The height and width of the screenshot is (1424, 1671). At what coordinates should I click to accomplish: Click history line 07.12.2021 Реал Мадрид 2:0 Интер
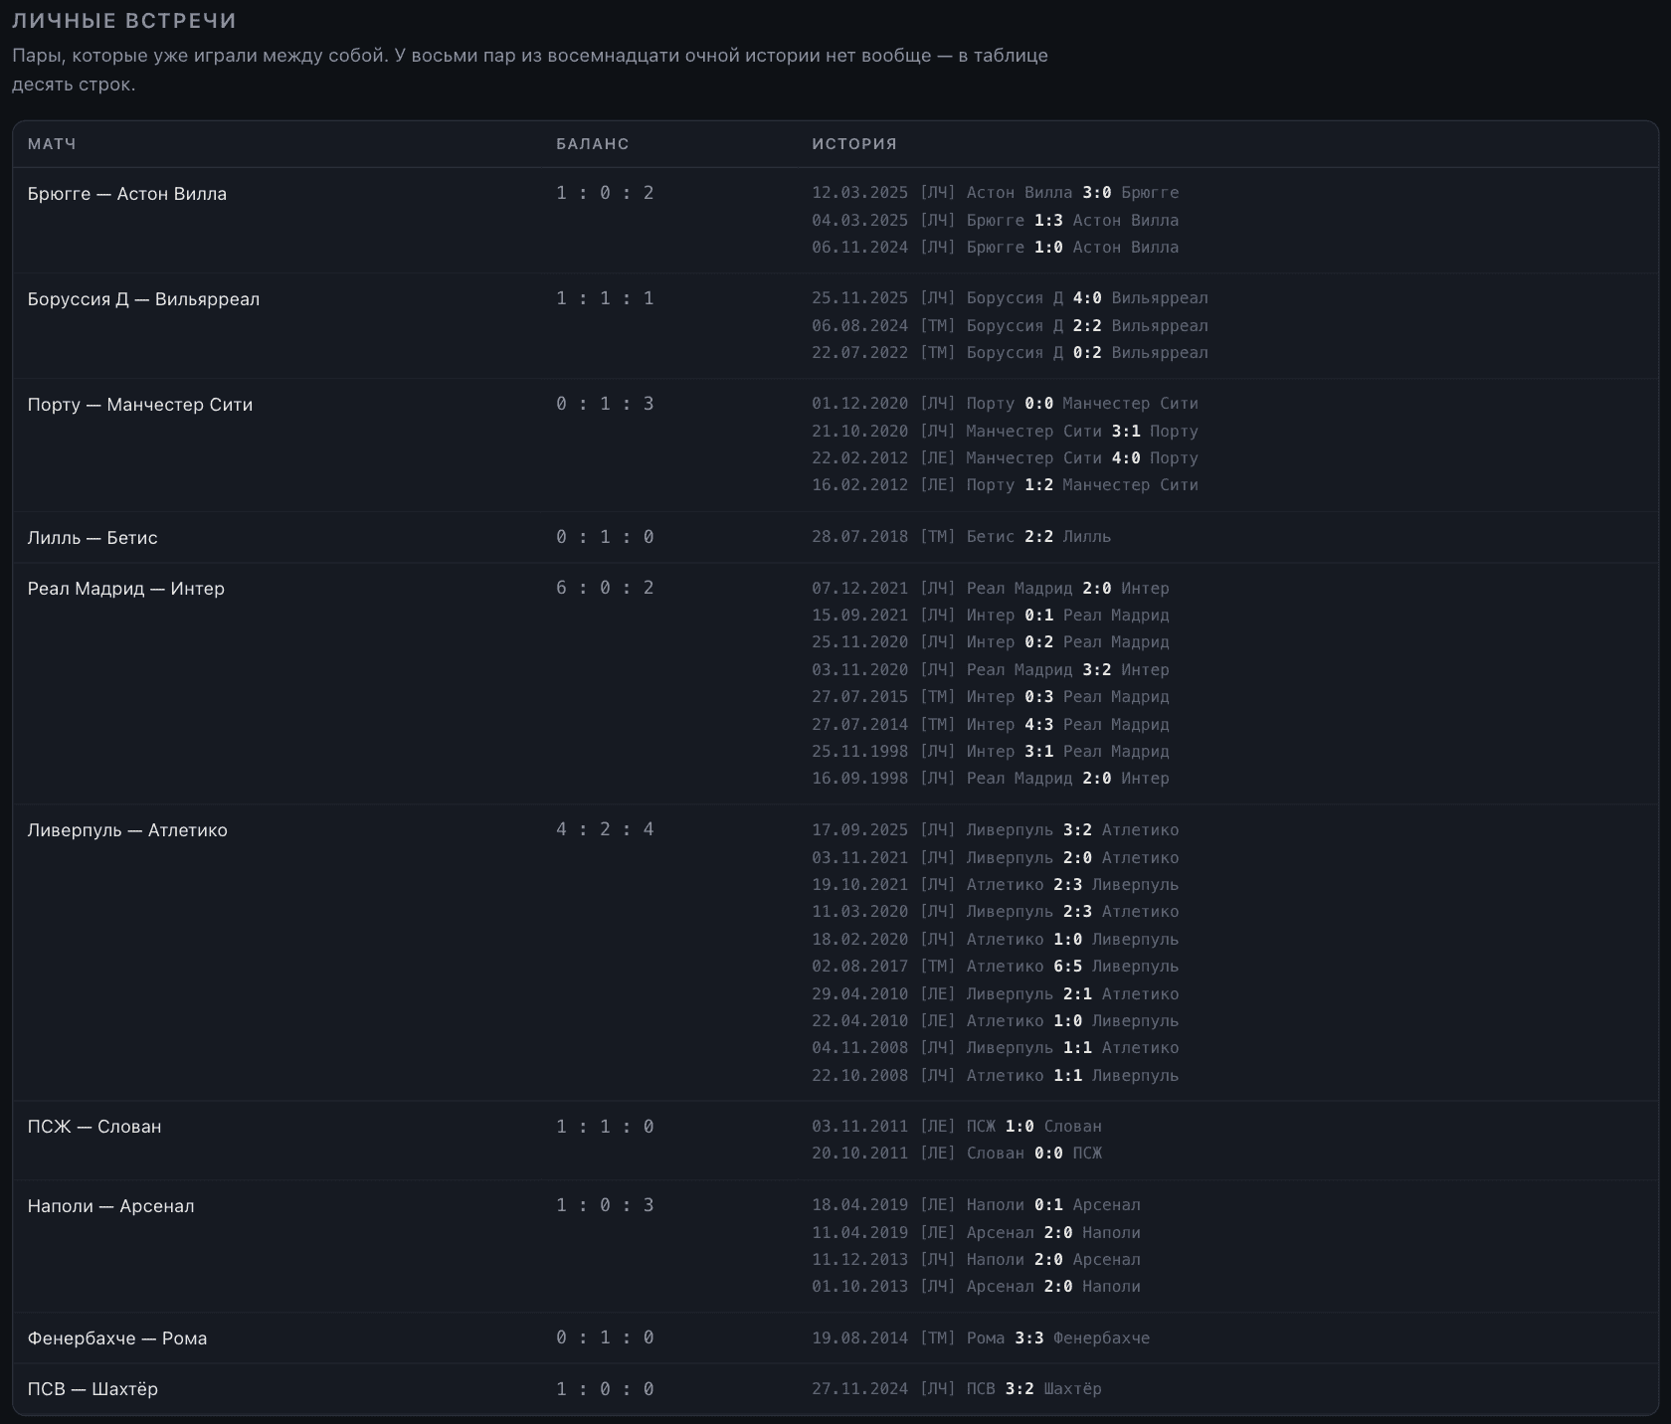(991, 589)
